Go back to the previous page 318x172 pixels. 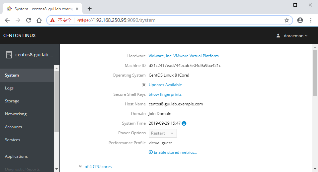(7, 20)
